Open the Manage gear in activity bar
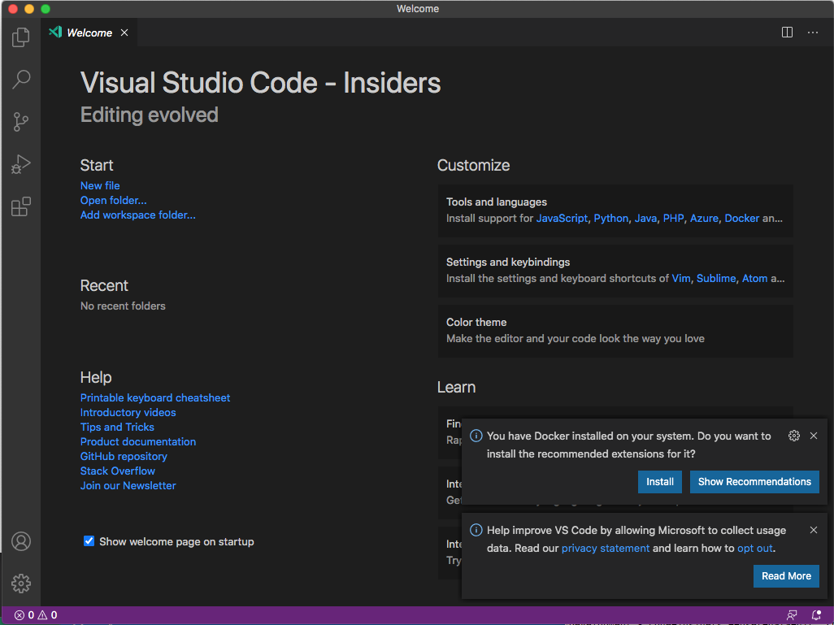Screen dimensions: 834x625 pos(21,584)
